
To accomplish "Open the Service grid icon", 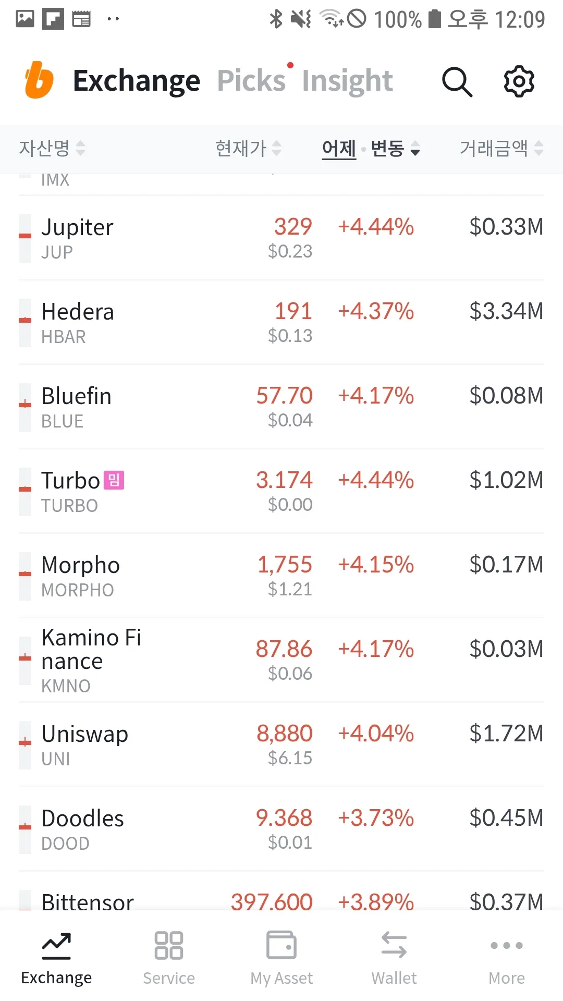I will pyautogui.click(x=169, y=945).
